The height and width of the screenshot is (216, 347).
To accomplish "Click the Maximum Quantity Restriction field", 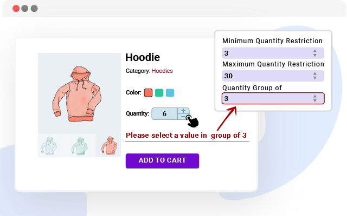I will [x=266, y=76].
